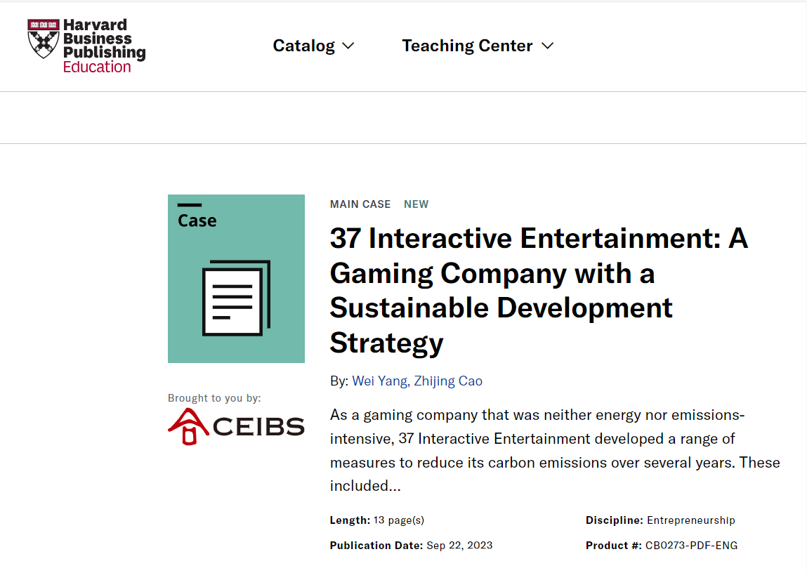Click the Harvard Business Publishing Education wordmark
This screenshot has width=807, height=573.
pos(103,46)
